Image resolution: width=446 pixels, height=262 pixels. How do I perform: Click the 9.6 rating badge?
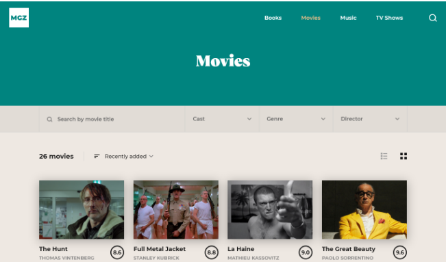(400, 252)
